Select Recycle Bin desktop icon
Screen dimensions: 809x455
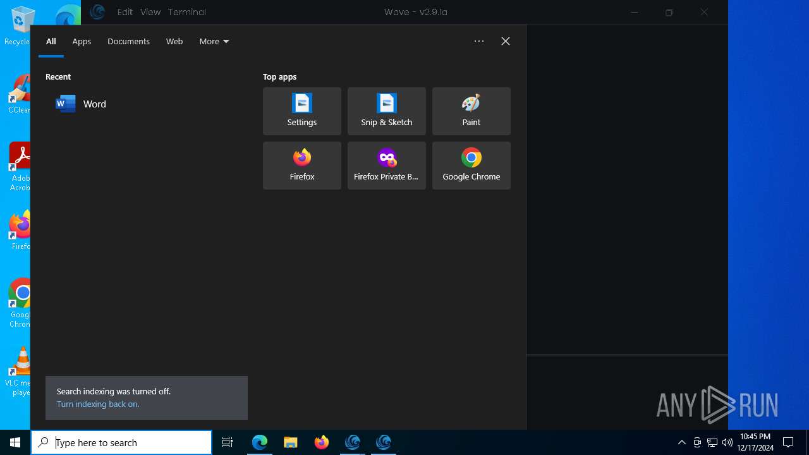pos(20,27)
